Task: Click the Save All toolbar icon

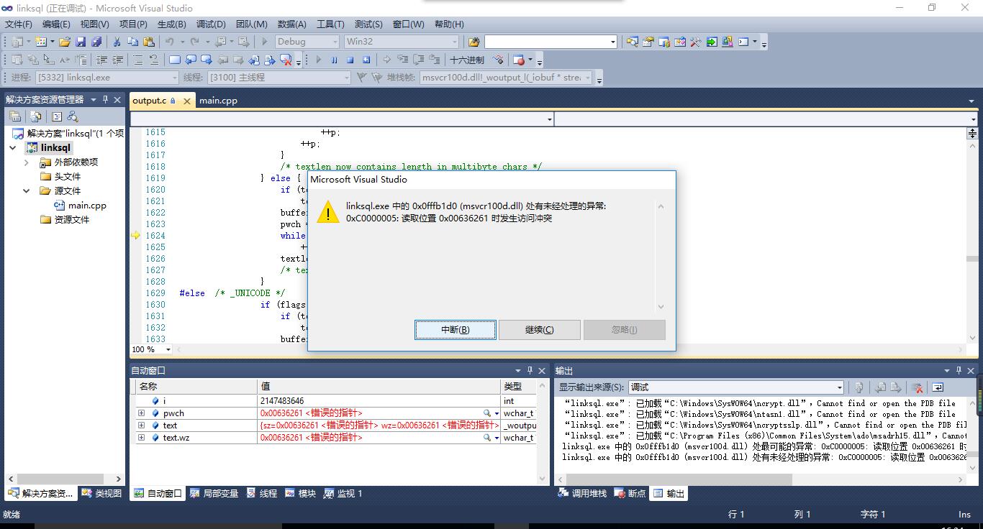Action: point(96,42)
